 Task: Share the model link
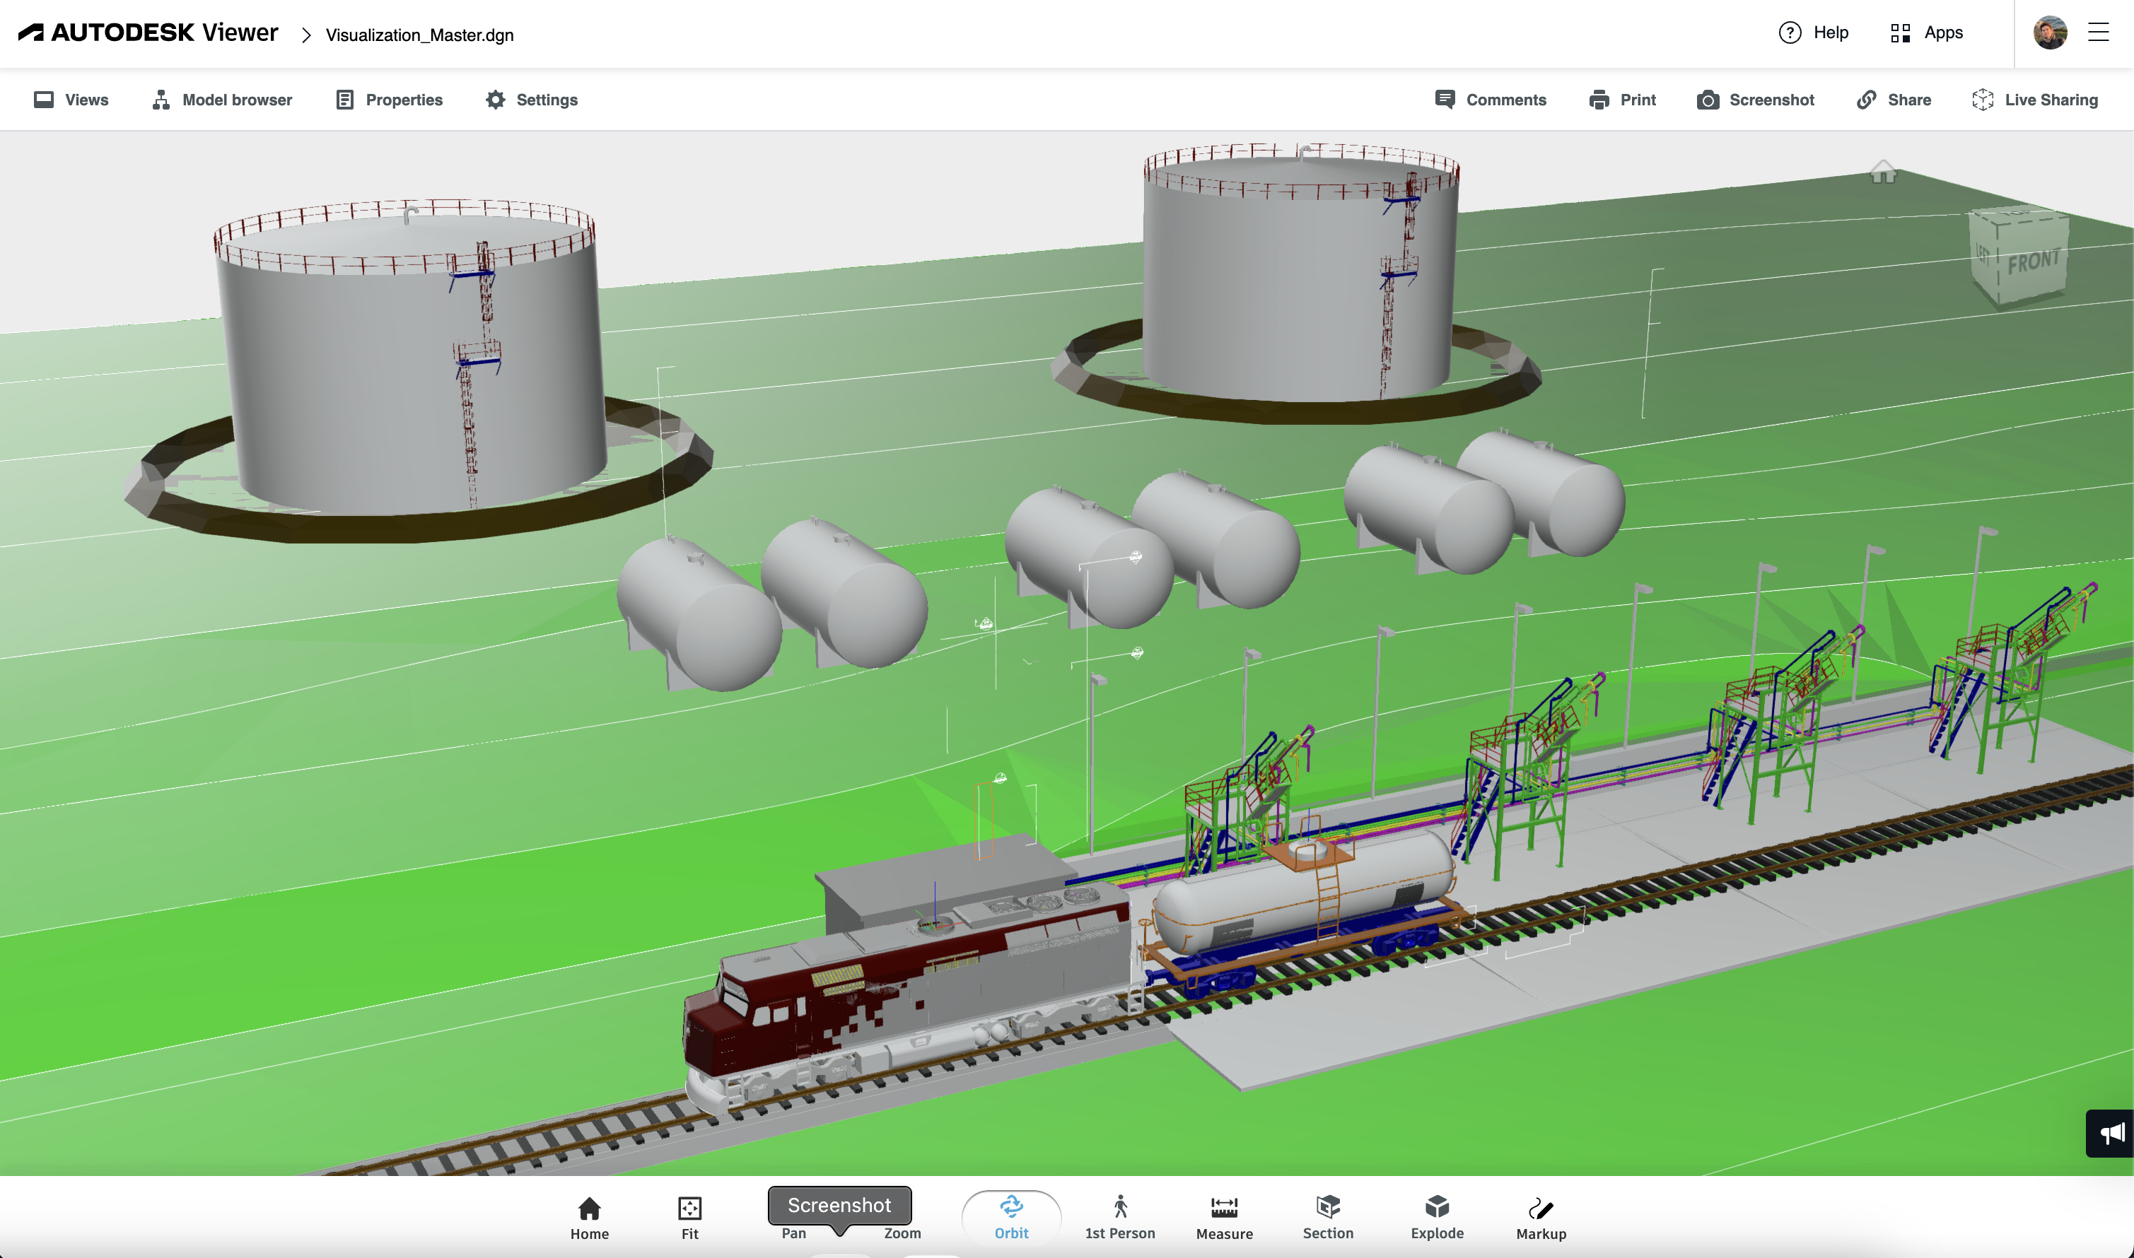coord(1893,100)
